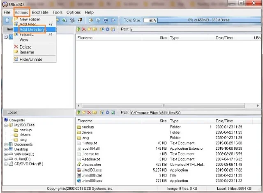263x193 pixels.
Task: Click green Up arrow in Local toolbar
Action: [78, 112]
